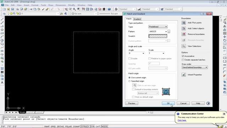Viewport: 227px width, 128px height.
Task: Click the Help button in the dialog
Action: click(198, 103)
